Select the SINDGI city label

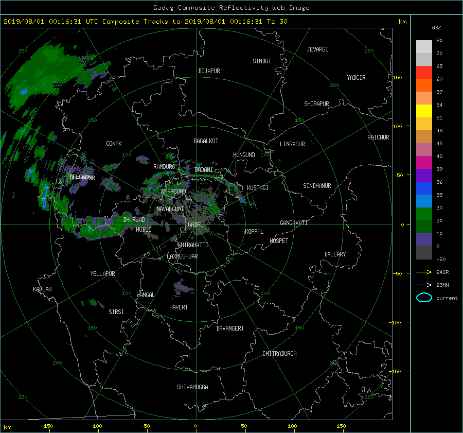[262, 61]
